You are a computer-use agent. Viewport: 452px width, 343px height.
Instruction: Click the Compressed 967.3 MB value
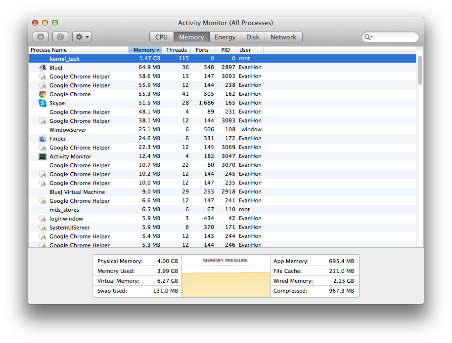pyautogui.click(x=341, y=291)
